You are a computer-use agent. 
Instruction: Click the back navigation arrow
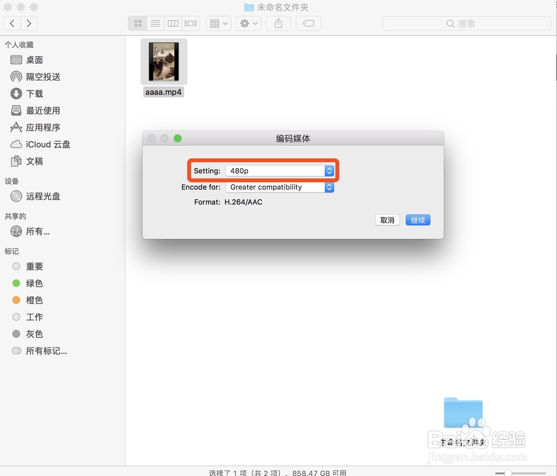12,23
